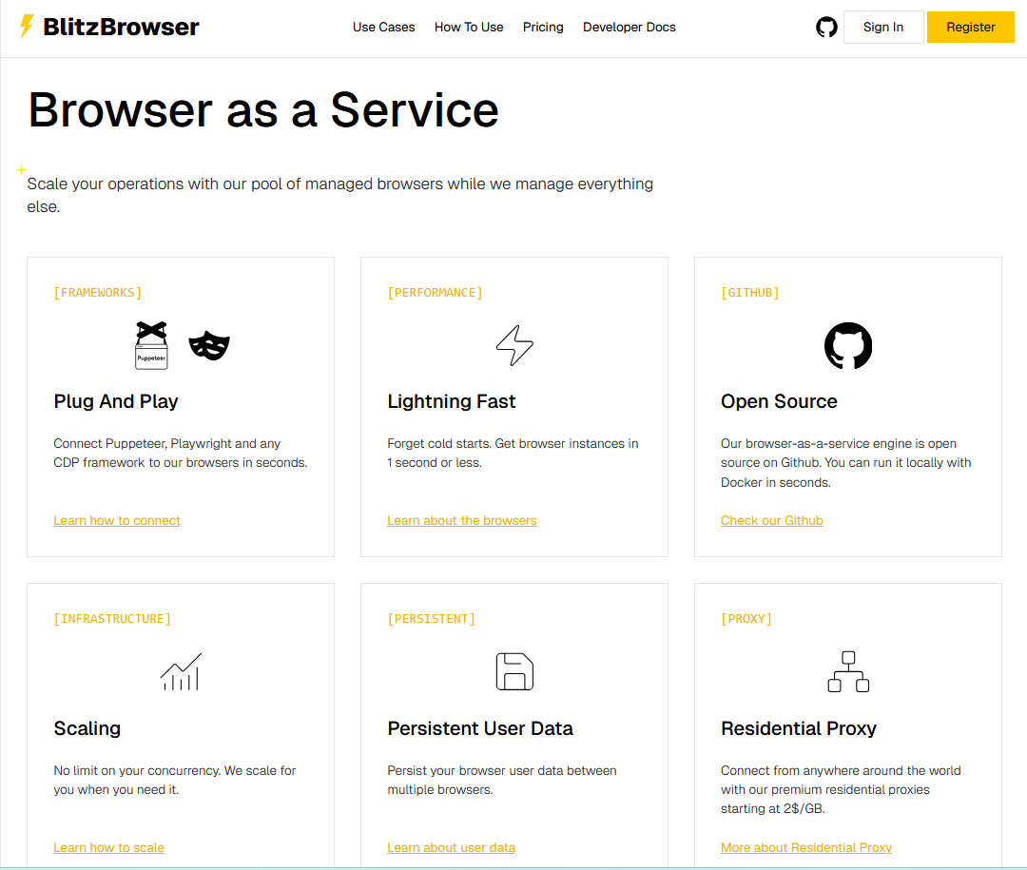Screen dimensions: 1027x870
Task: Click the Persistent User Data title
Action: 479,727
